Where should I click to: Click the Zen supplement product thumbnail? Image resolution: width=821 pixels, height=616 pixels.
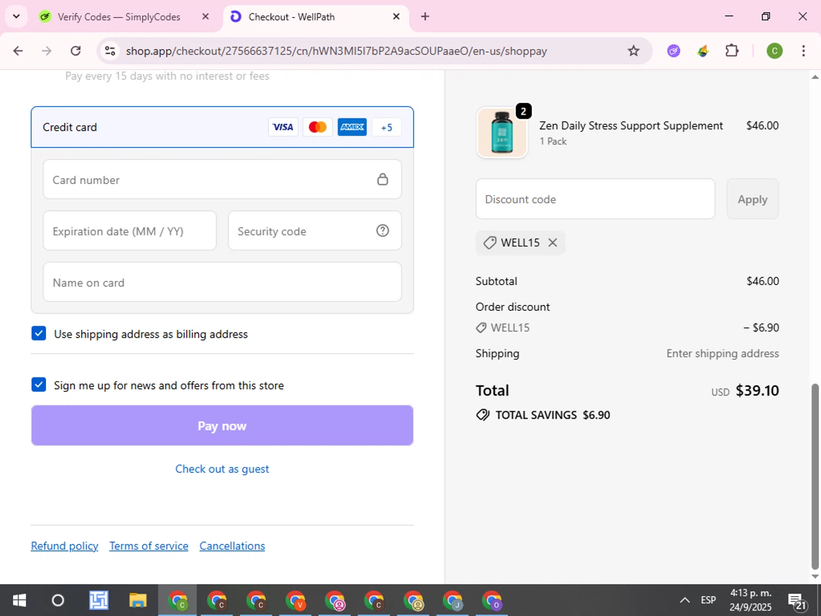click(x=502, y=133)
